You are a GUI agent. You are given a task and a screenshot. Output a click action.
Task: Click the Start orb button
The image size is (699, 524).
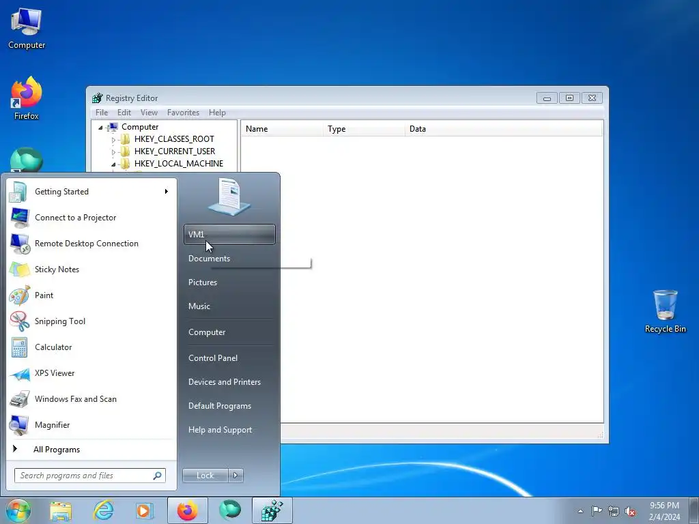(18, 510)
